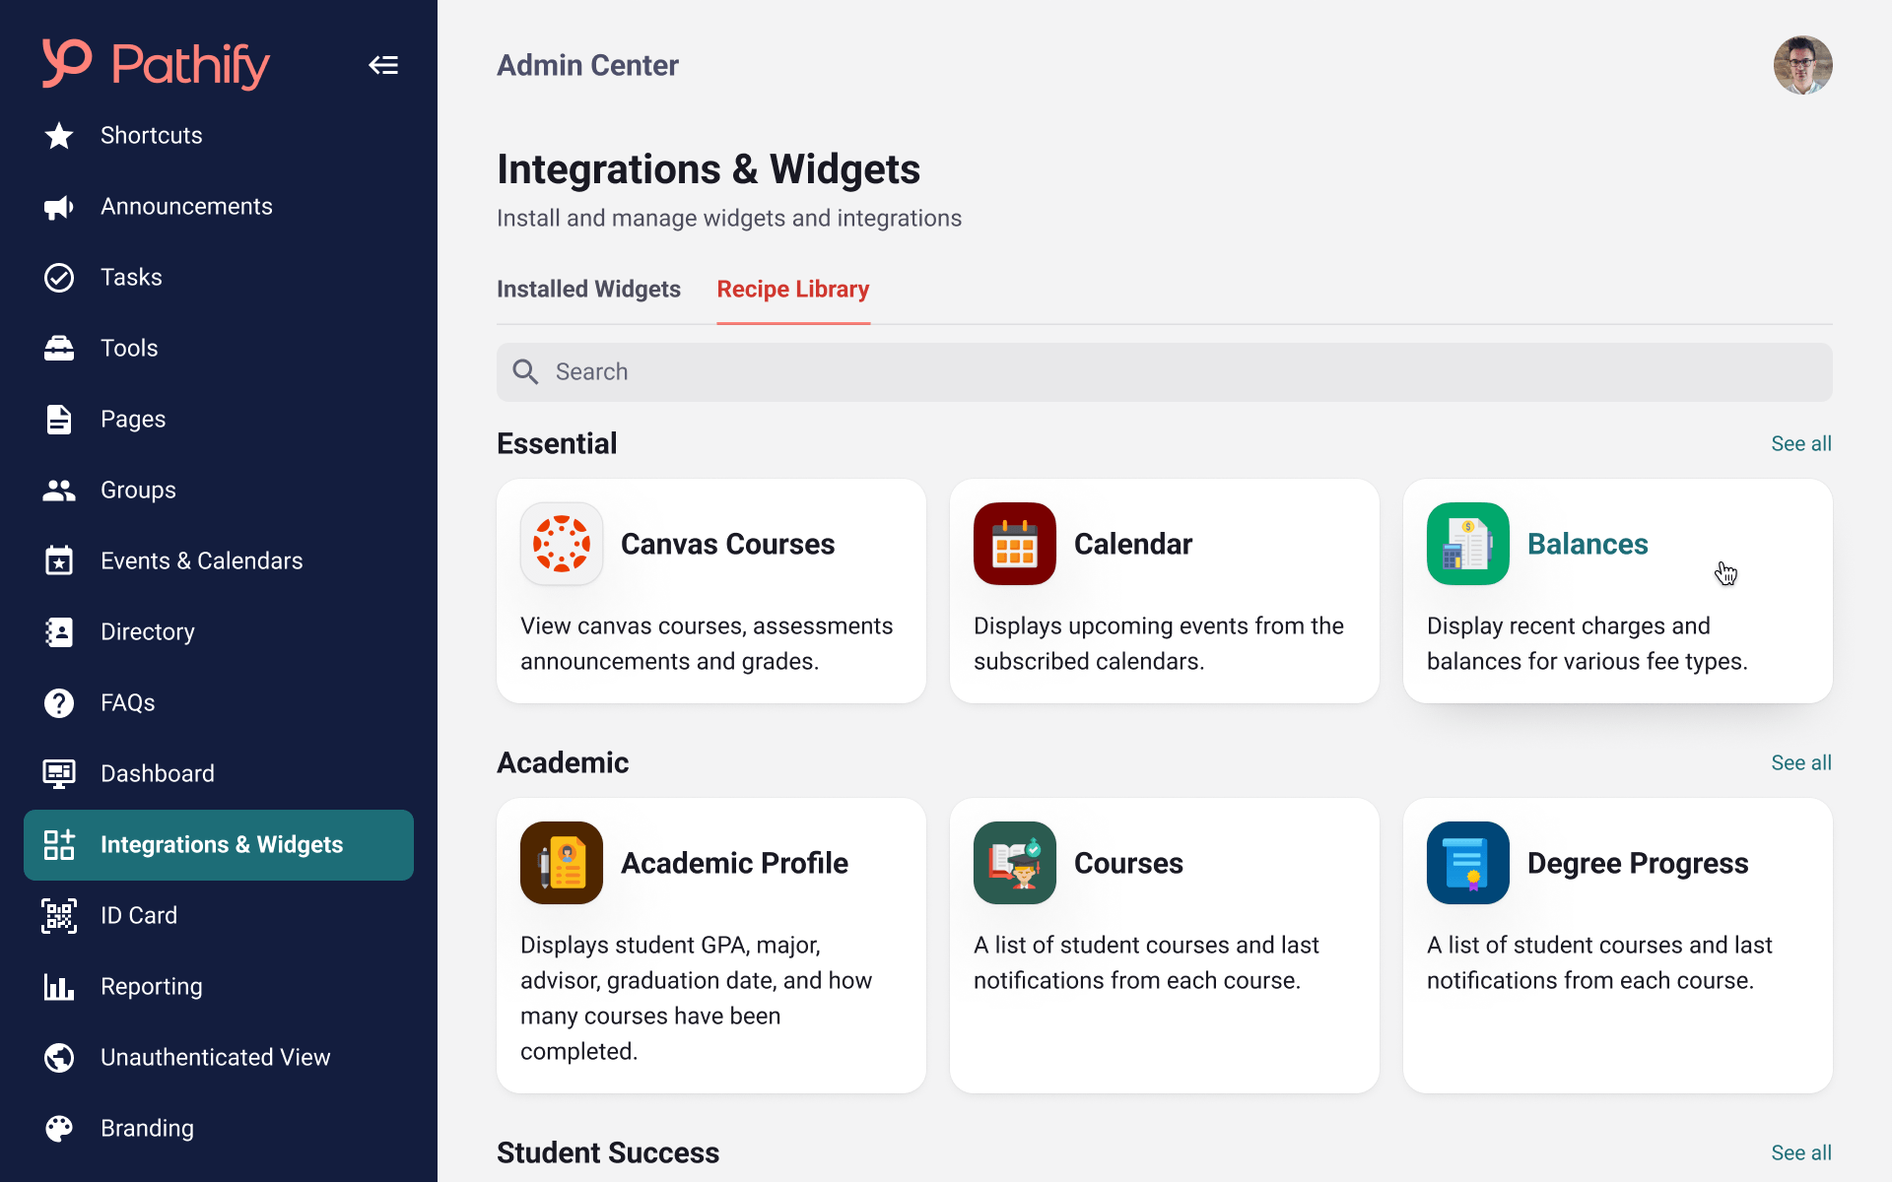
Task: Open the profile avatar menu
Action: tap(1803, 64)
